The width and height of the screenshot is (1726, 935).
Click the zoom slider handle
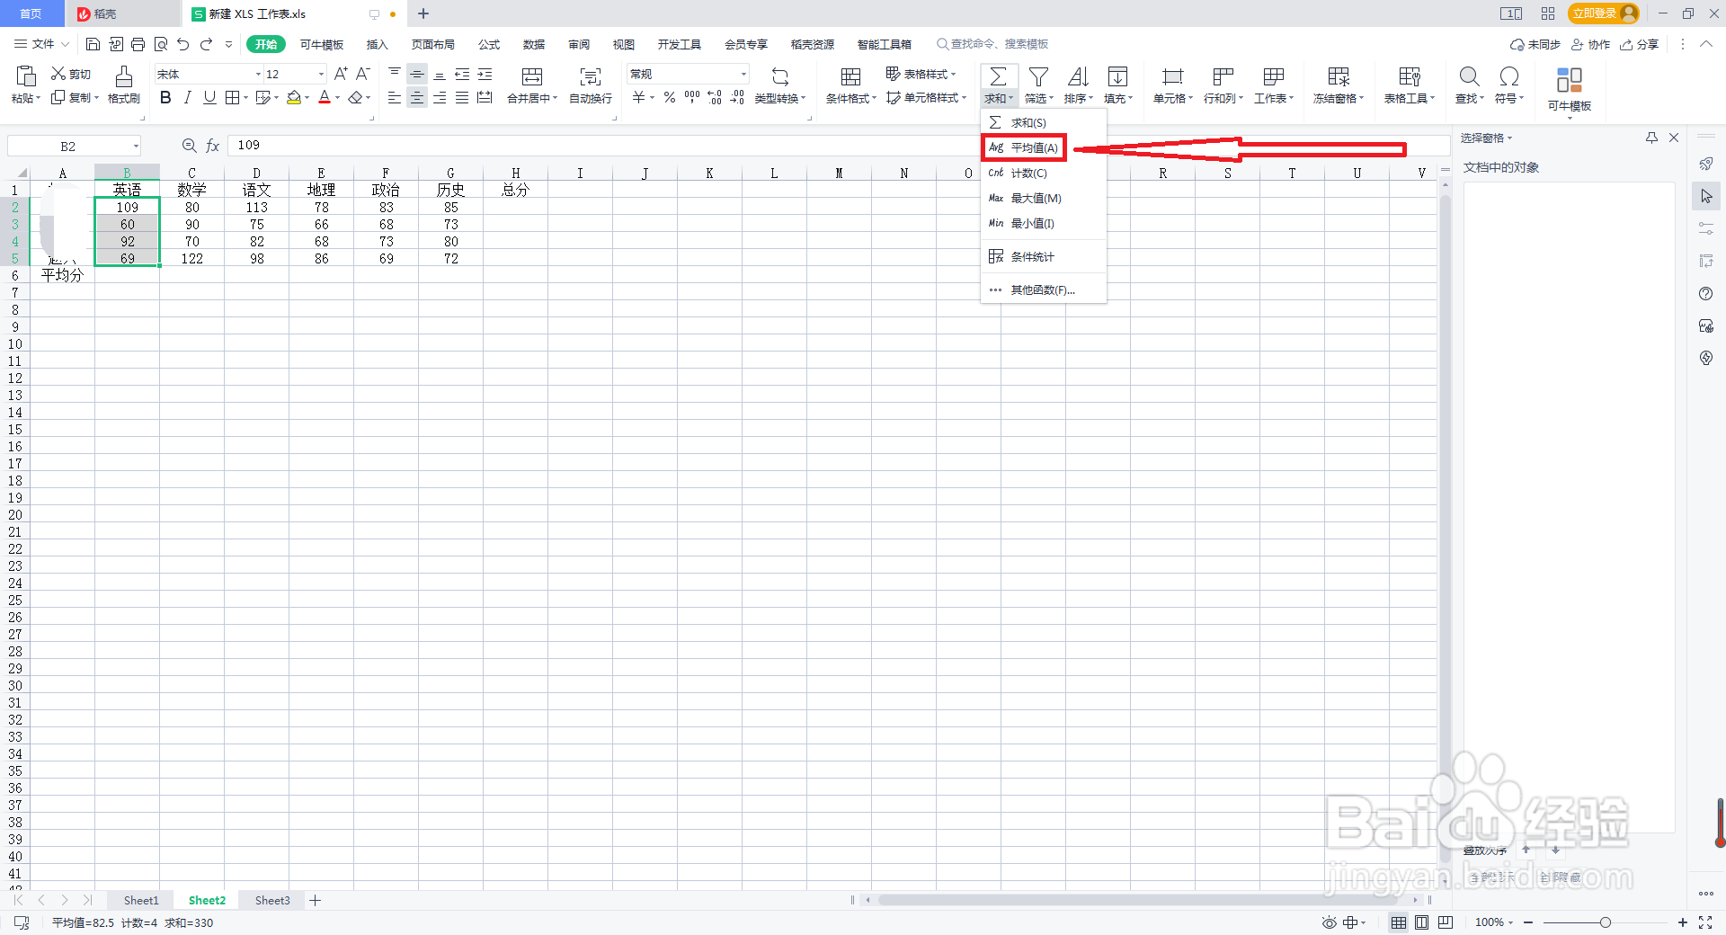[1605, 922]
